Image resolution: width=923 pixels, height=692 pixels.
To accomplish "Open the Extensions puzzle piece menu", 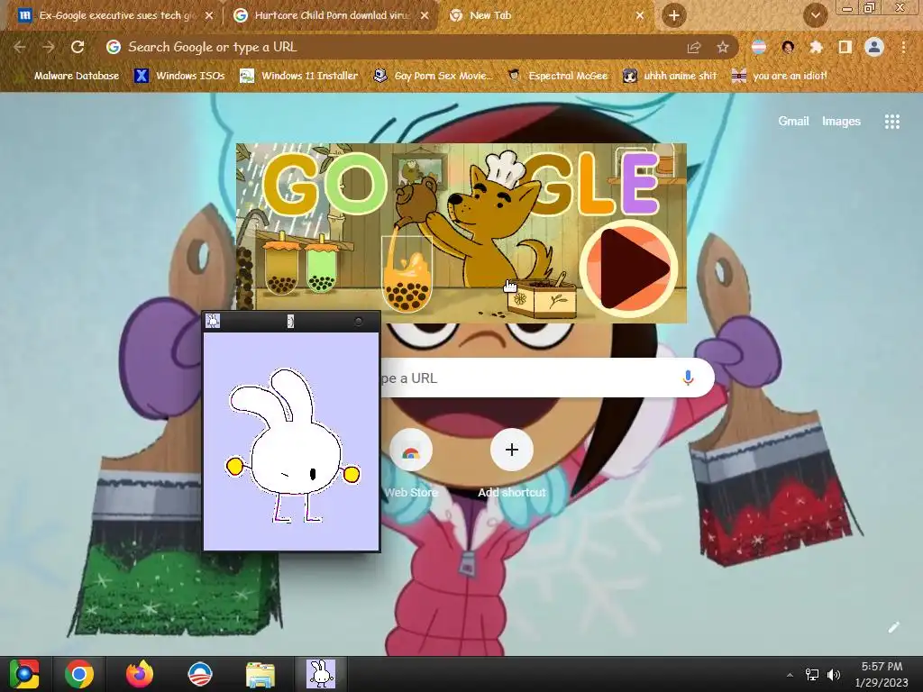I will 816,47.
